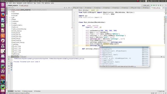167x94 pixels.
Task: Rerun program using green arrow in Run panel
Action: click(9, 59)
